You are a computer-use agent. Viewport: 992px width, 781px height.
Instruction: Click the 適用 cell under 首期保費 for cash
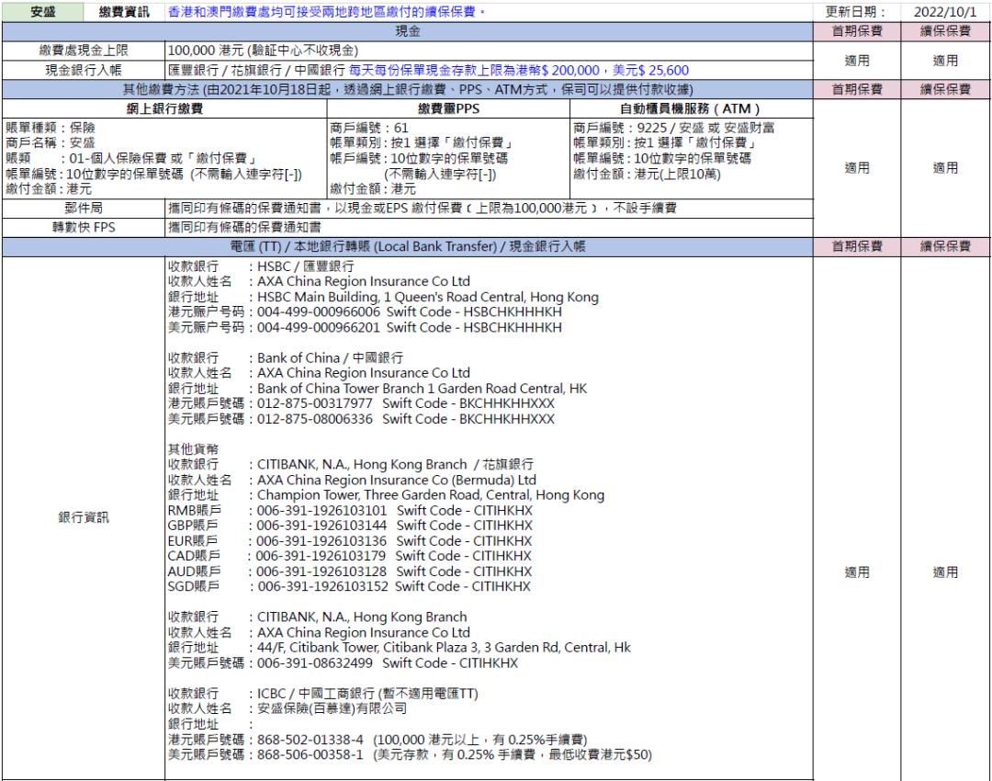coord(857,61)
